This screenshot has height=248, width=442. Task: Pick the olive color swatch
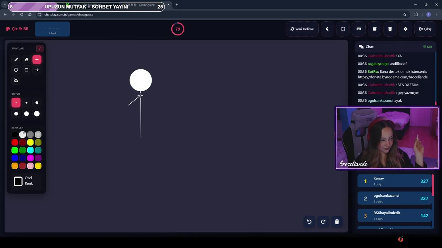38,142
